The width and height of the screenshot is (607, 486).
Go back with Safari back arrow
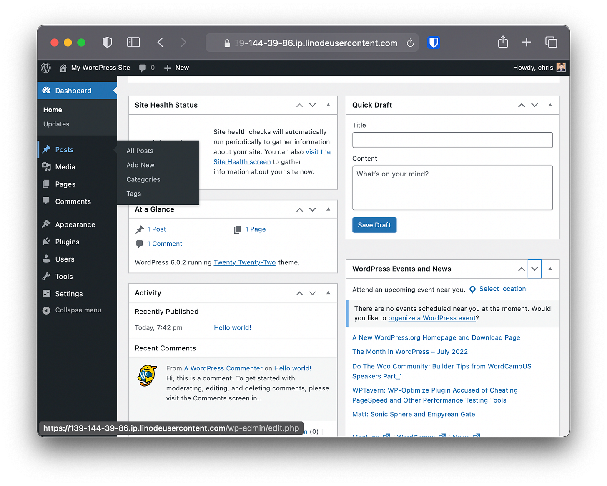[160, 42]
